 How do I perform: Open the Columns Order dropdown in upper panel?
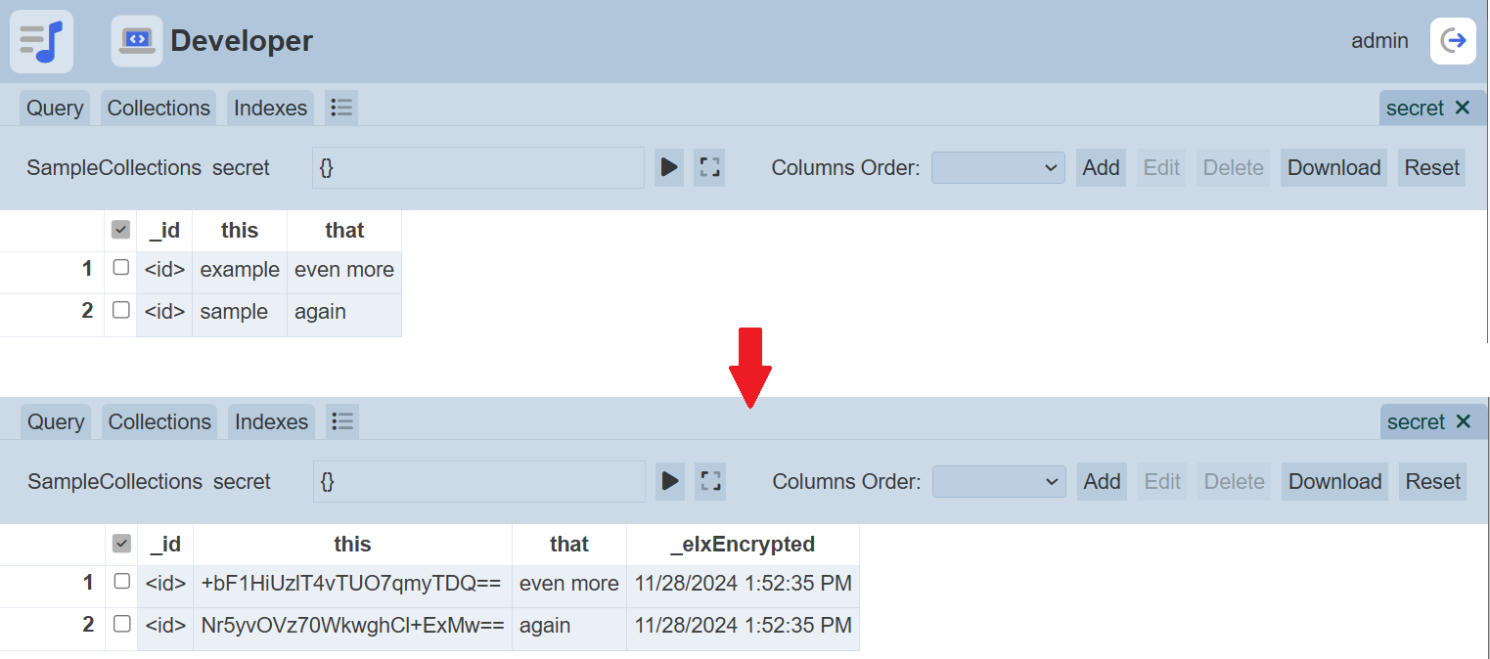[x=998, y=168]
